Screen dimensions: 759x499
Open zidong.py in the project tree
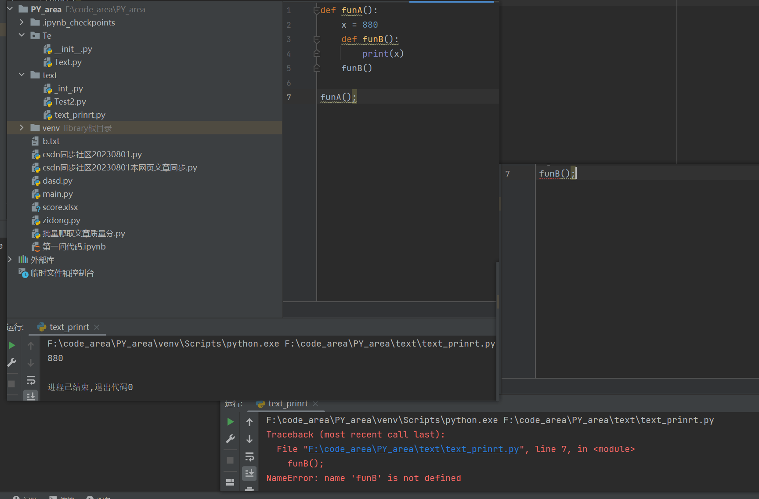click(x=61, y=220)
